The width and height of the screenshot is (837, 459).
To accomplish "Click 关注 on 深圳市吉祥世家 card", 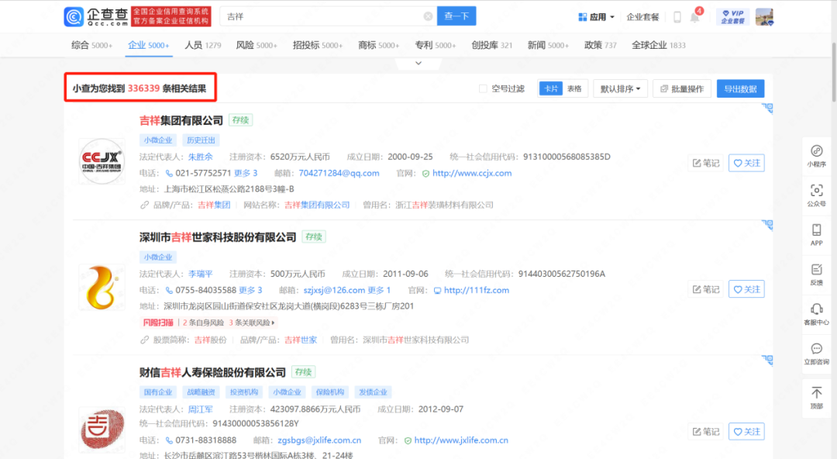I will pyautogui.click(x=746, y=289).
